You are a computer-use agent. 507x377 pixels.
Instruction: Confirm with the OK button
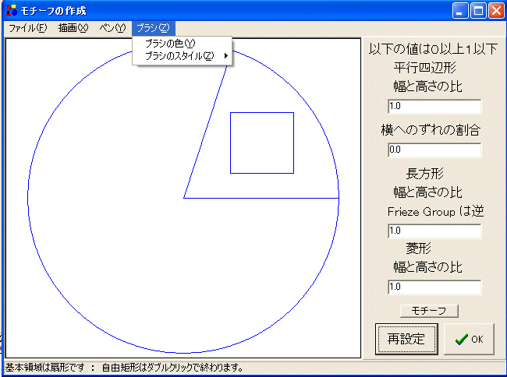[x=469, y=340]
